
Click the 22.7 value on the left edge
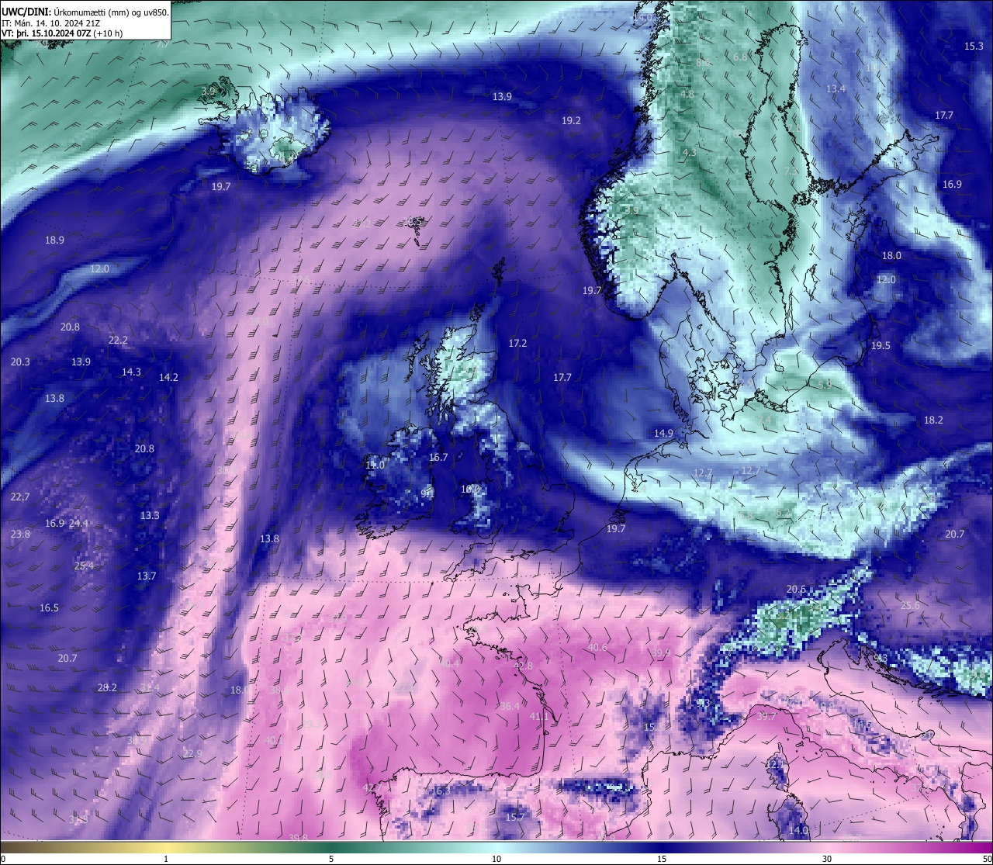pyautogui.click(x=20, y=497)
